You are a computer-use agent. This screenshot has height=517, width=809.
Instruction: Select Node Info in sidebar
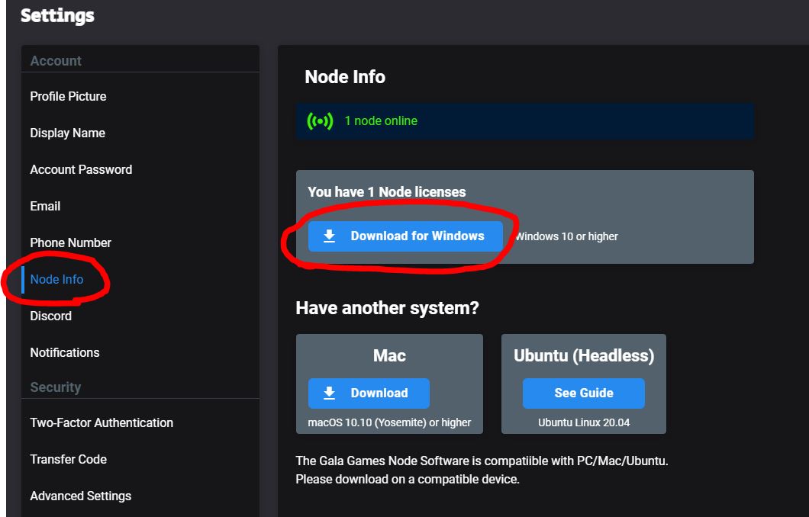56,279
